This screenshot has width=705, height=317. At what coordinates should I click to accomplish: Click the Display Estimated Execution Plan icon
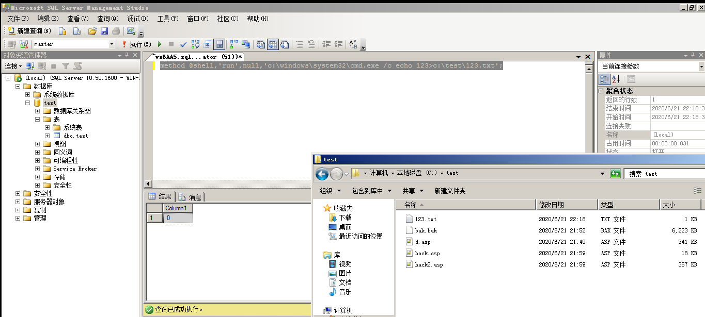[195, 44]
